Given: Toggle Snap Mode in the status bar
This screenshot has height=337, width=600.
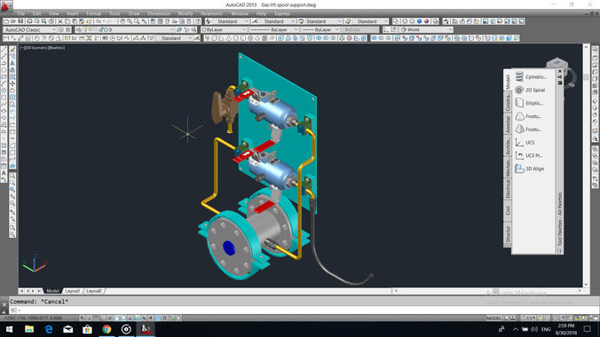Looking at the screenshot, I should 89,317.
